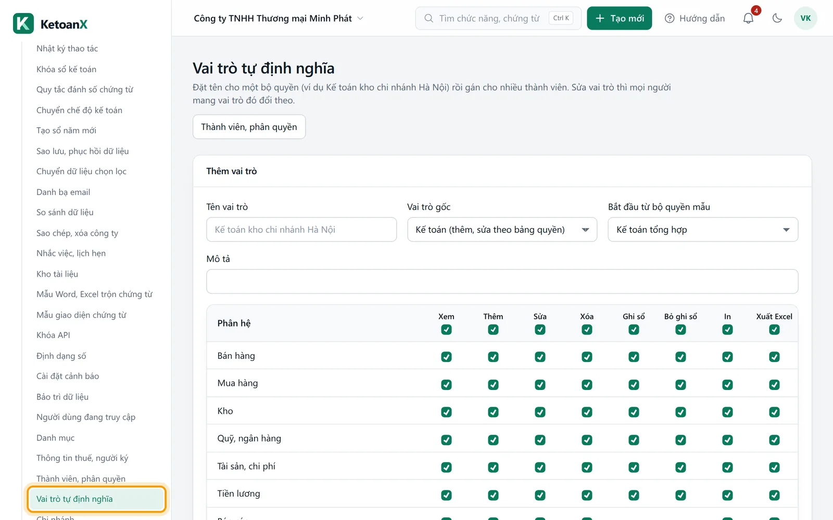Click the function search box
This screenshot has width=833, height=520.
click(x=498, y=18)
